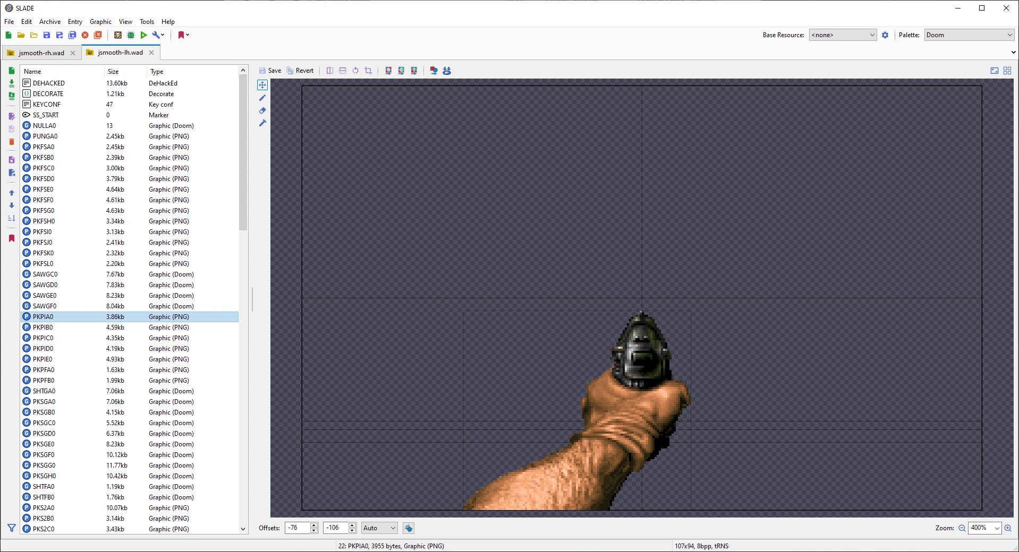
Task: Open the View menu
Action: click(125, 22)
